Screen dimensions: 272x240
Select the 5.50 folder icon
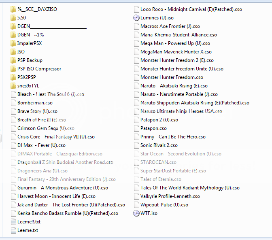pos(13,18)
